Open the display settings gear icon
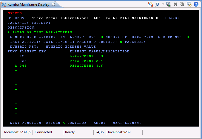This screenshot has height=139, width=202. point(189,4)
